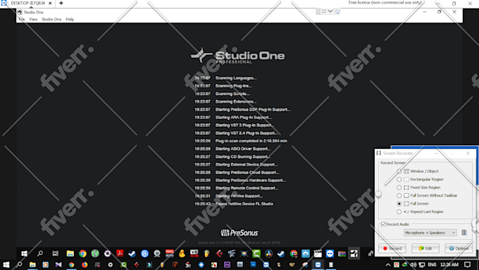The height and width of the screenshot is (270, 479).
Task: Open Visual Studio on the local taskbar
Action: click(x=58, y=264)
